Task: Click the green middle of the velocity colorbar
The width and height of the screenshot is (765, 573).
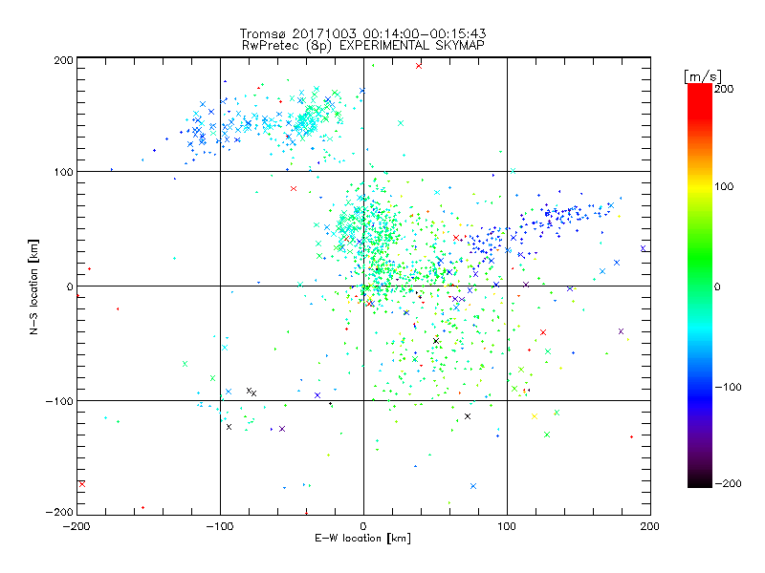Action: coord(700,273)
